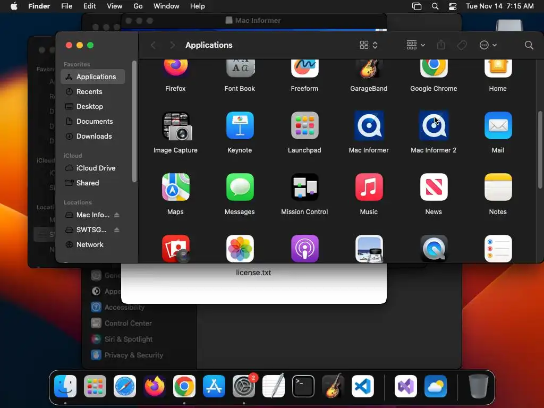The width and height of the screenshot is (544, 408).
Task: Open the Font Book application
Action: 240,68
